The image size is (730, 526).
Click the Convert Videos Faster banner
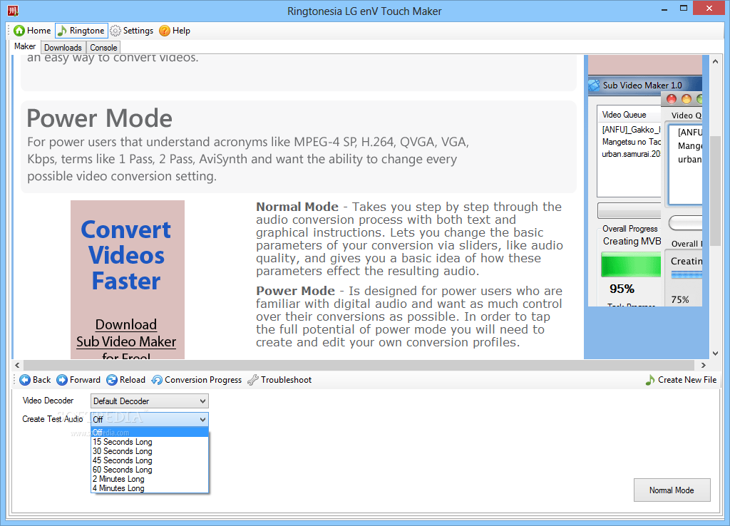pos(127,279)
